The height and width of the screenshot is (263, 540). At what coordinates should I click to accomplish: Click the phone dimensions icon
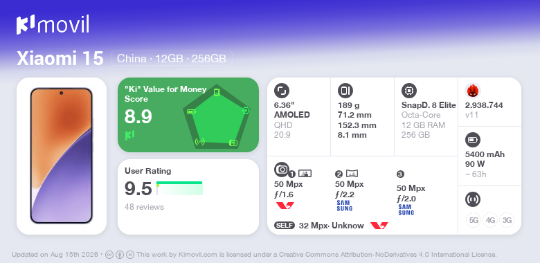pyautogui.click(x=345, y=91)
